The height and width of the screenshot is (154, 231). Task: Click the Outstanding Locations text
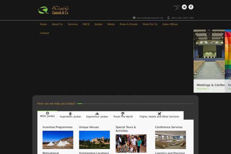pos(94,153)
